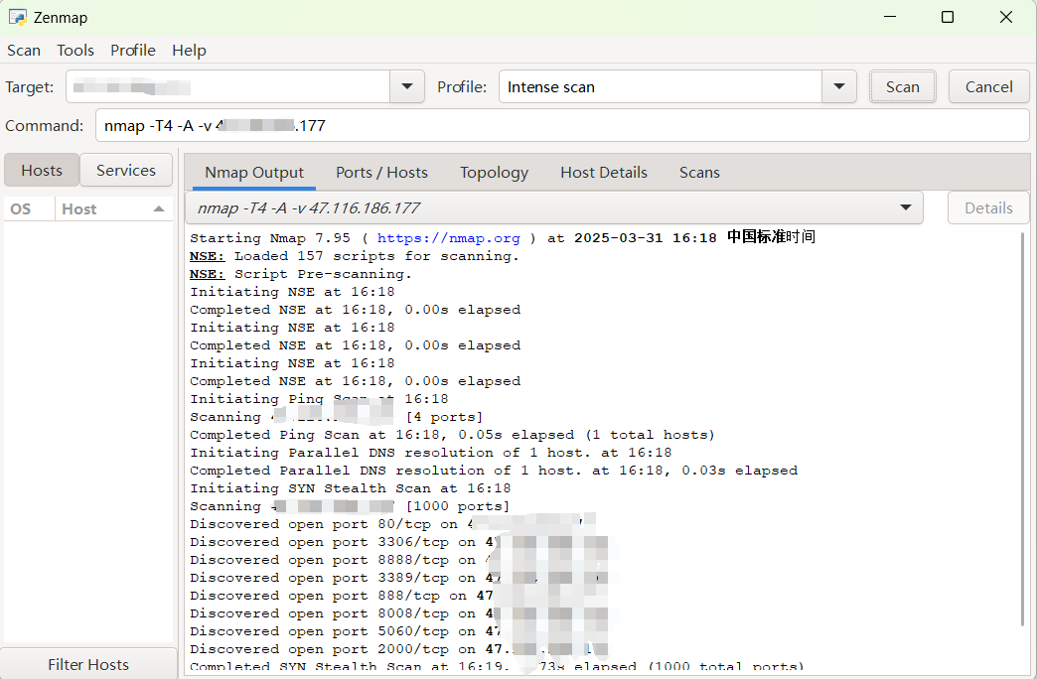Open the Target dropdown arrow
Image resolution: width=1037 pixels, height=679 pixels.
click(406, 86)
